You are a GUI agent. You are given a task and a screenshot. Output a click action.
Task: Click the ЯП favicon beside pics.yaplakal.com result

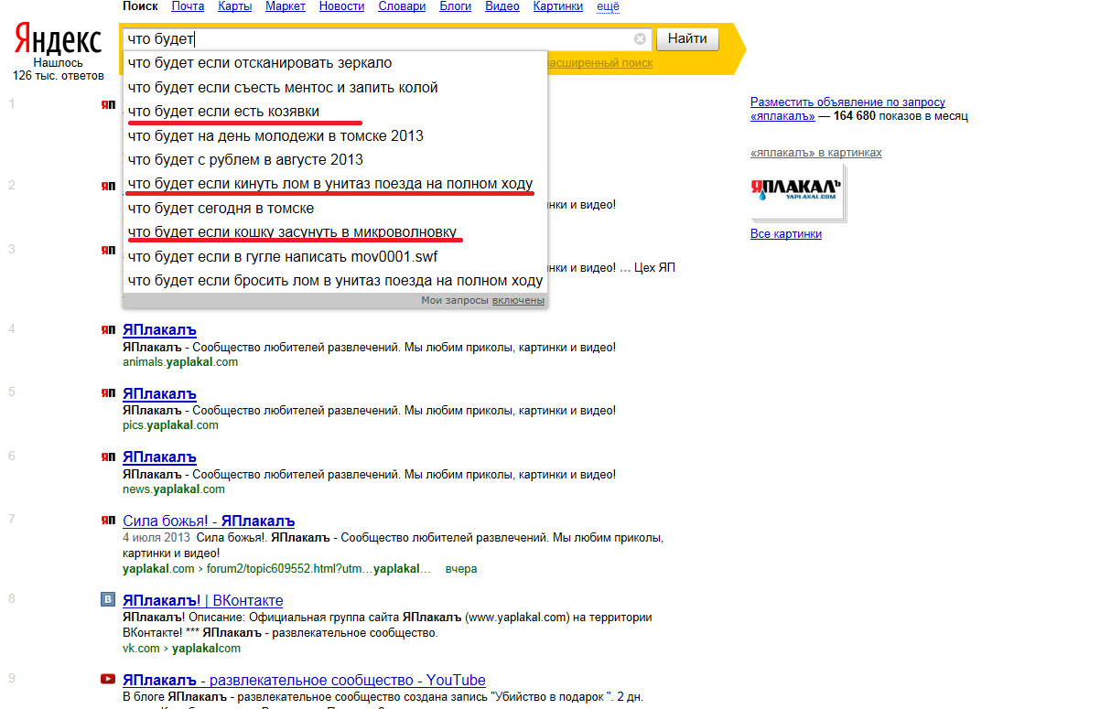[x=108, y=393]
